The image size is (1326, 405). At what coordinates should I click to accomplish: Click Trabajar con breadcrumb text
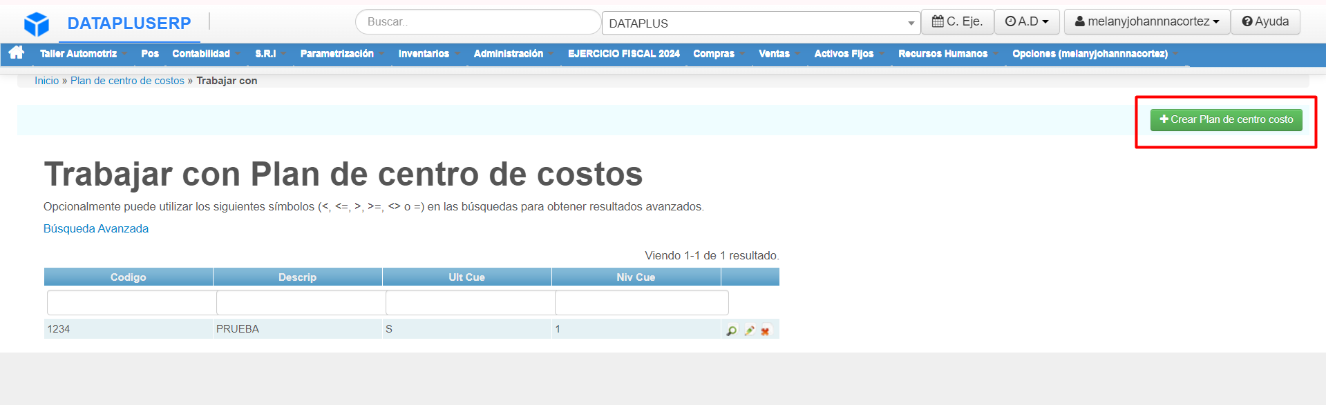(x=227, y=81)
